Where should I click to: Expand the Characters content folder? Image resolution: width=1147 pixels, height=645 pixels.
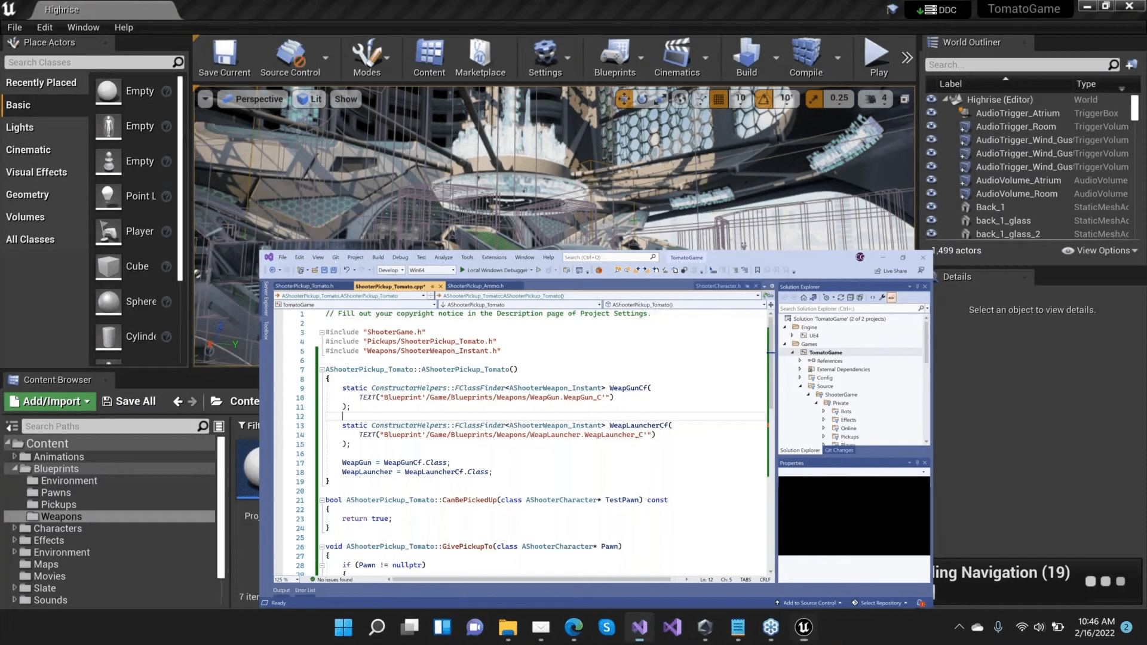[x=14, y=528]
